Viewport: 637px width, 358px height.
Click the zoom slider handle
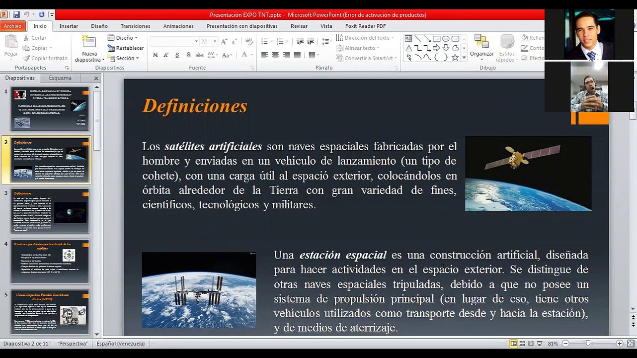click(588, 344)
